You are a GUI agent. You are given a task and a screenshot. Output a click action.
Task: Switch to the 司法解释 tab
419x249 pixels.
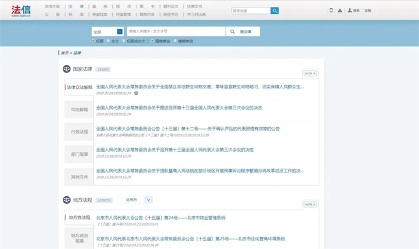(79, 109)
